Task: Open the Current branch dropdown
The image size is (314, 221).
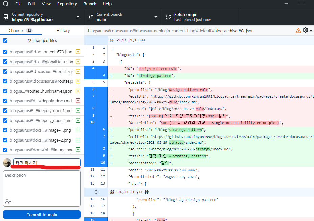Action: point(123,17)
